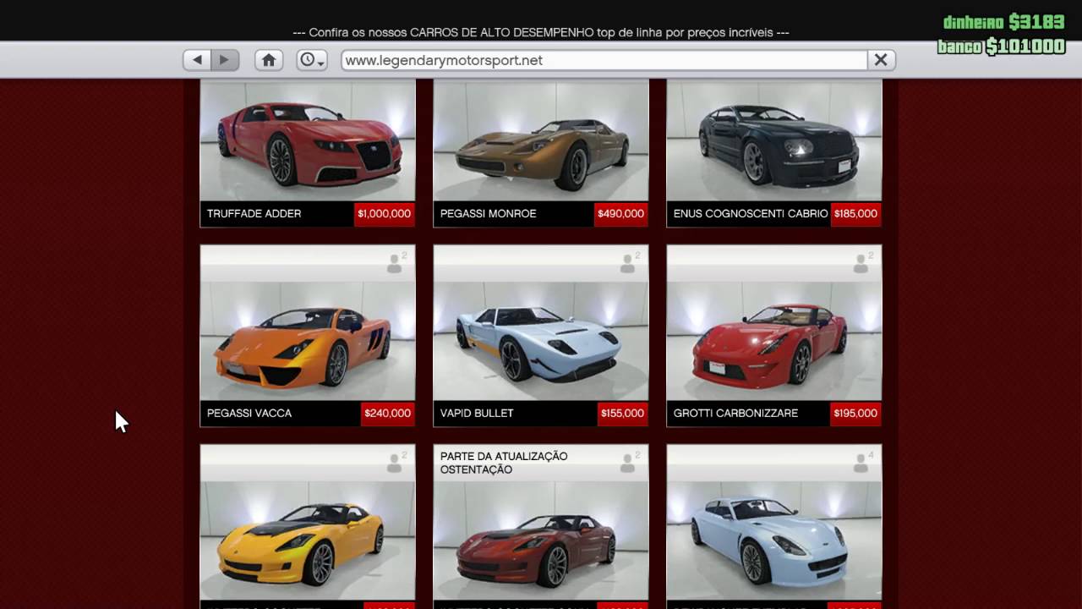Click the $155,000 price tag
This screenshot has height=609, width=1082.
[622, 414]
